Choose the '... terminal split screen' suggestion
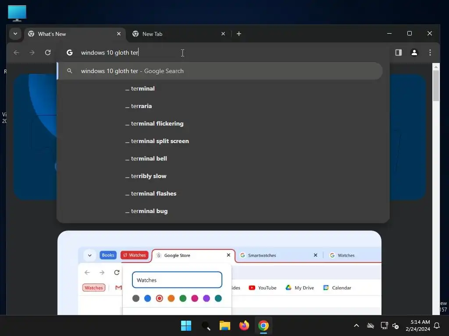The height and width of the screenshot is (336, 449). click(x=220, y=141)
